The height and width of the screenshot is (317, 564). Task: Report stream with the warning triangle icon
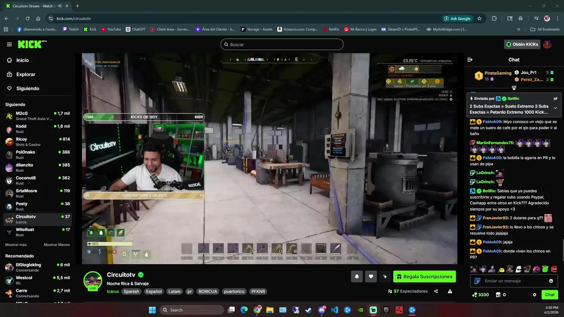[450, 291]
